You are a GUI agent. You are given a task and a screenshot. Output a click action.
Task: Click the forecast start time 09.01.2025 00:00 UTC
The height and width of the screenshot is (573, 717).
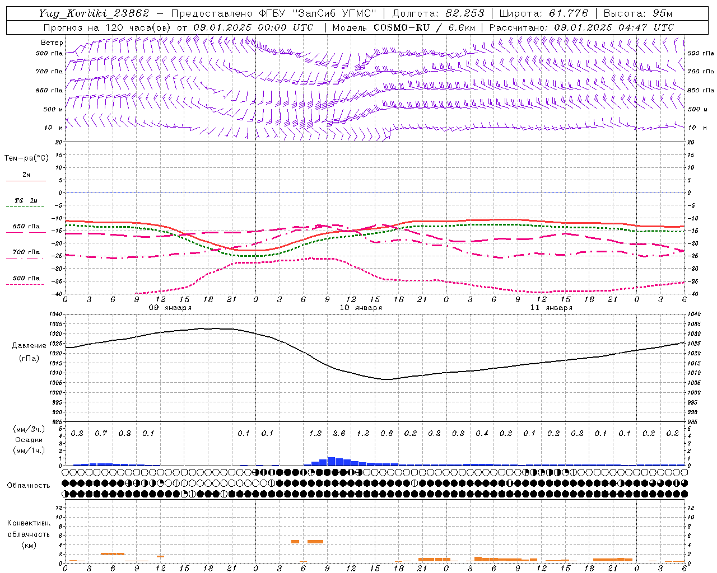253,27
